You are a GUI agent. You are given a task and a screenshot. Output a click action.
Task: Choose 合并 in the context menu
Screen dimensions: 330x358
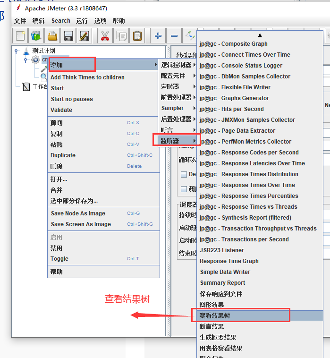pyautogui.click(x=103, y=190)
